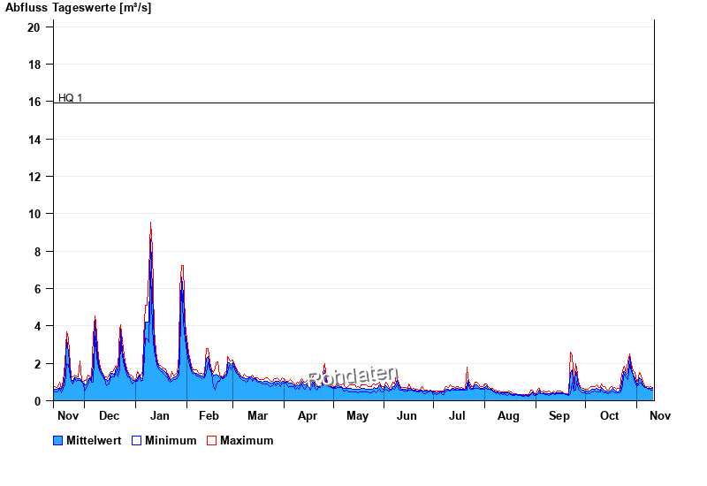Click the white Minimum legend swatch
The image size is (707, 486).
coord(136,440)
